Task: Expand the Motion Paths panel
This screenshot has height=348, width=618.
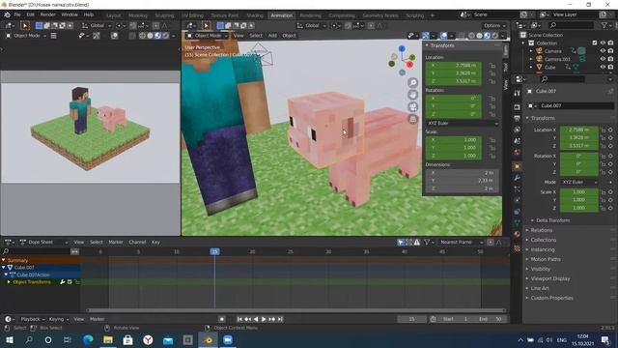Action: point(545,259)
